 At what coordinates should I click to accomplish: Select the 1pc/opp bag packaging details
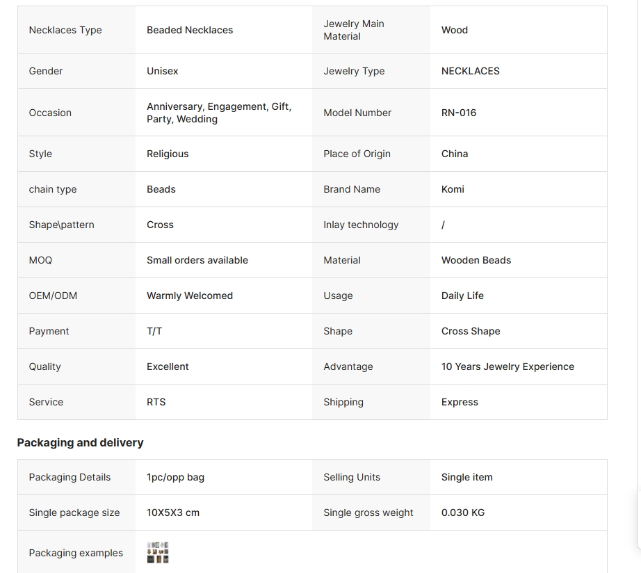click(175, 477)
